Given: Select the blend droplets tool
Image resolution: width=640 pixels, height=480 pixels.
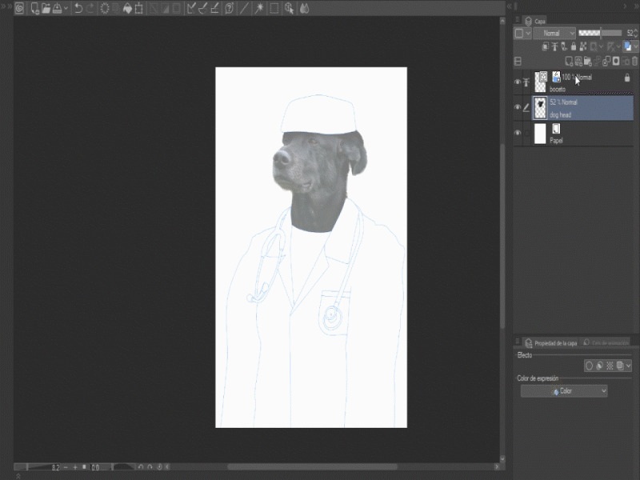Looking at the screenshot, I should click(x=305, y=9).
